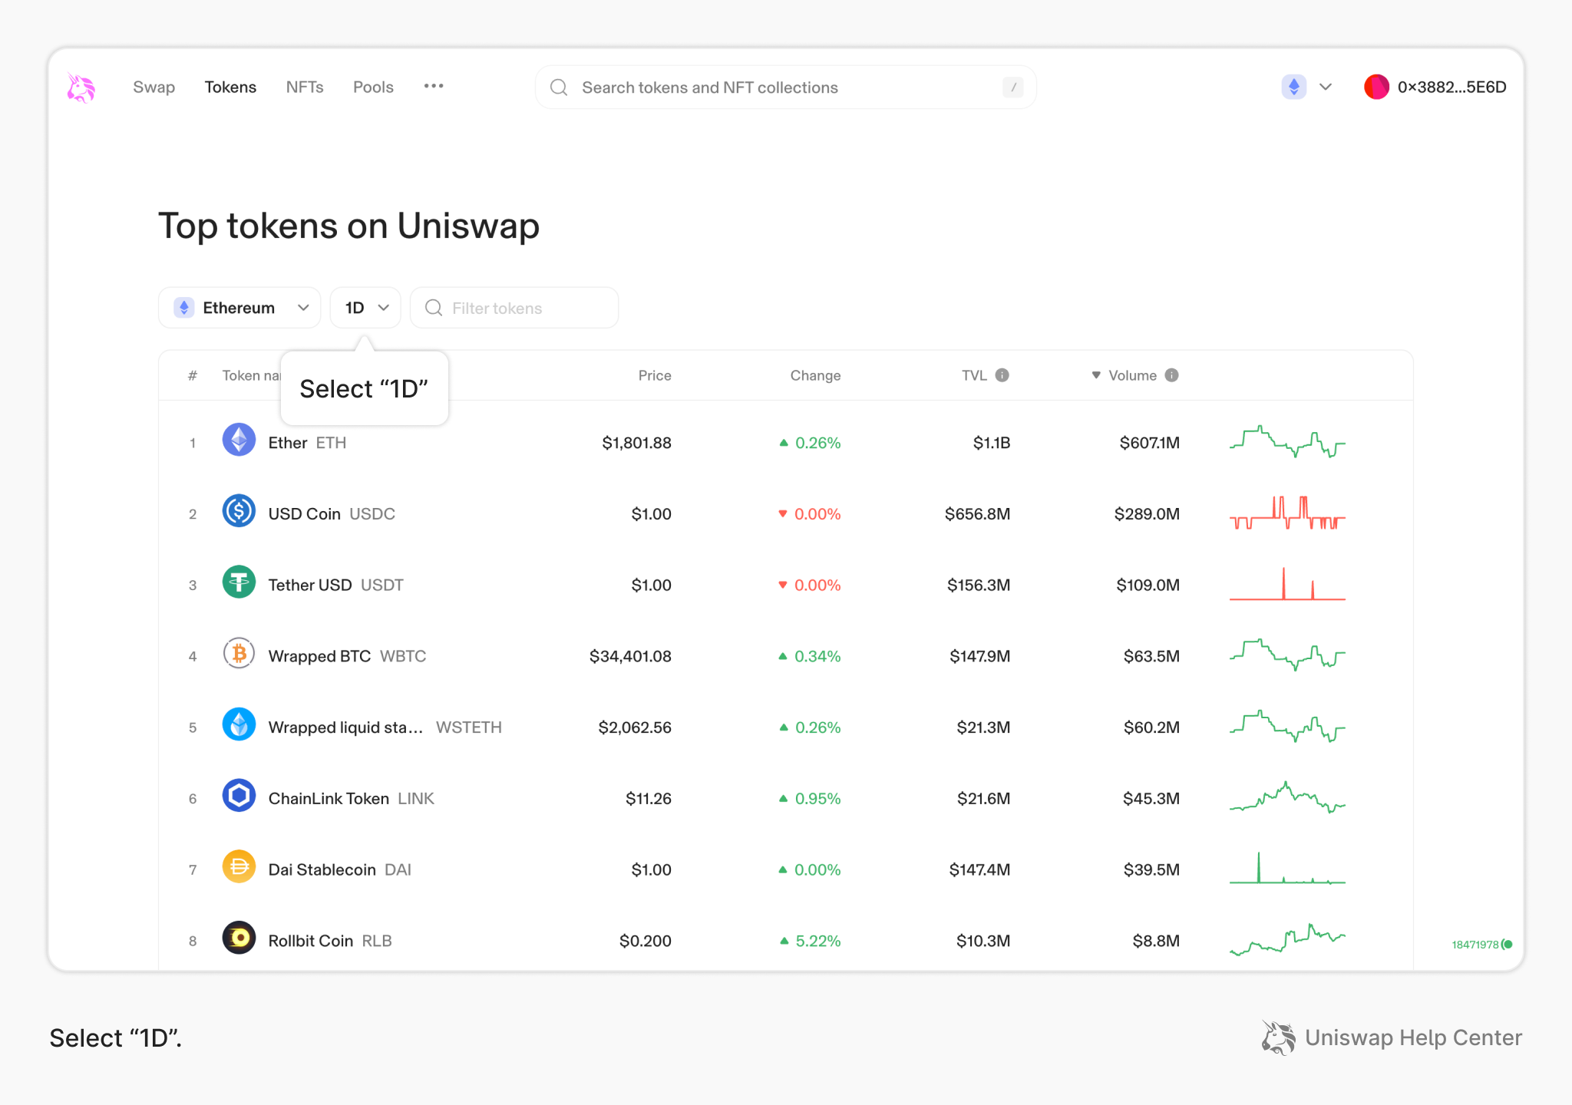Click the TVL column header
1572x1105 pixels.
click(x=974, y=375)
